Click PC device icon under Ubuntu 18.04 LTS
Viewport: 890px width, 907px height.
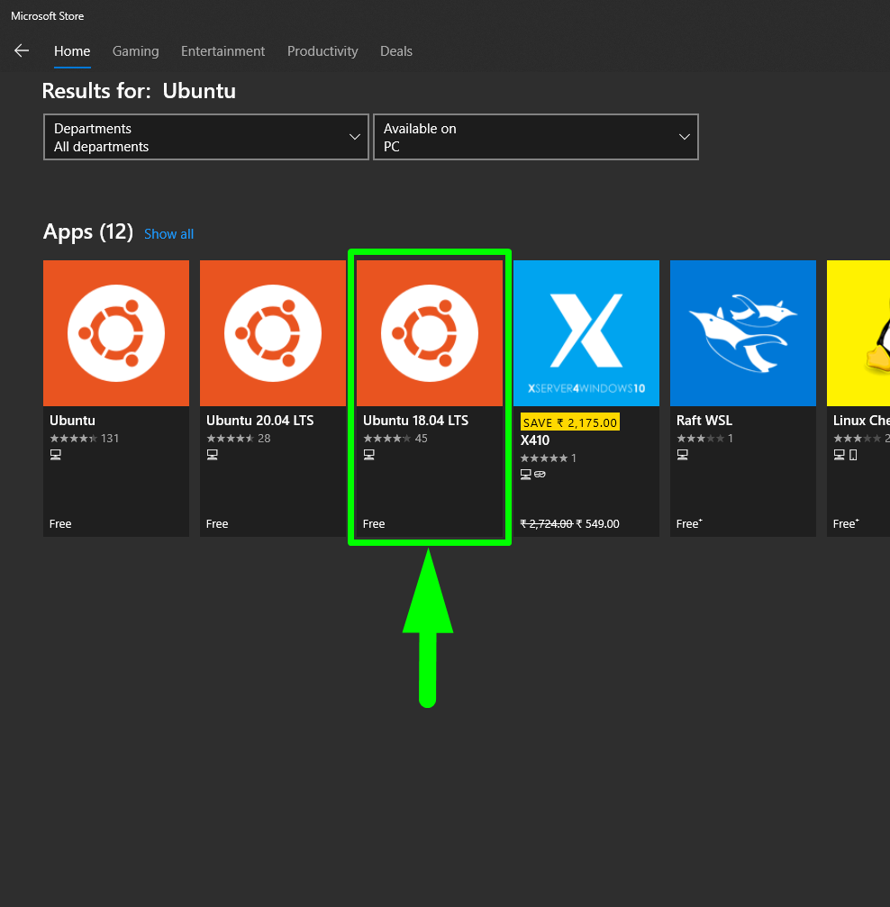click(369, 455)
